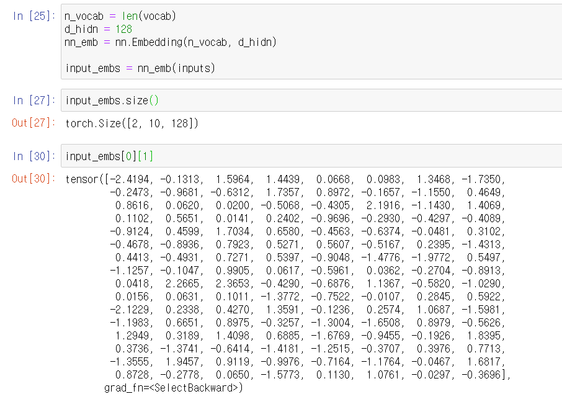Click the tensor value -1.9772
The height and width of the screenshot is (399, 562).
coord(432,258)
